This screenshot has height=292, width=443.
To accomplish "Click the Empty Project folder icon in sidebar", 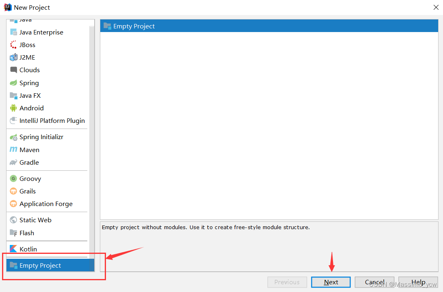I will point(13,265).
